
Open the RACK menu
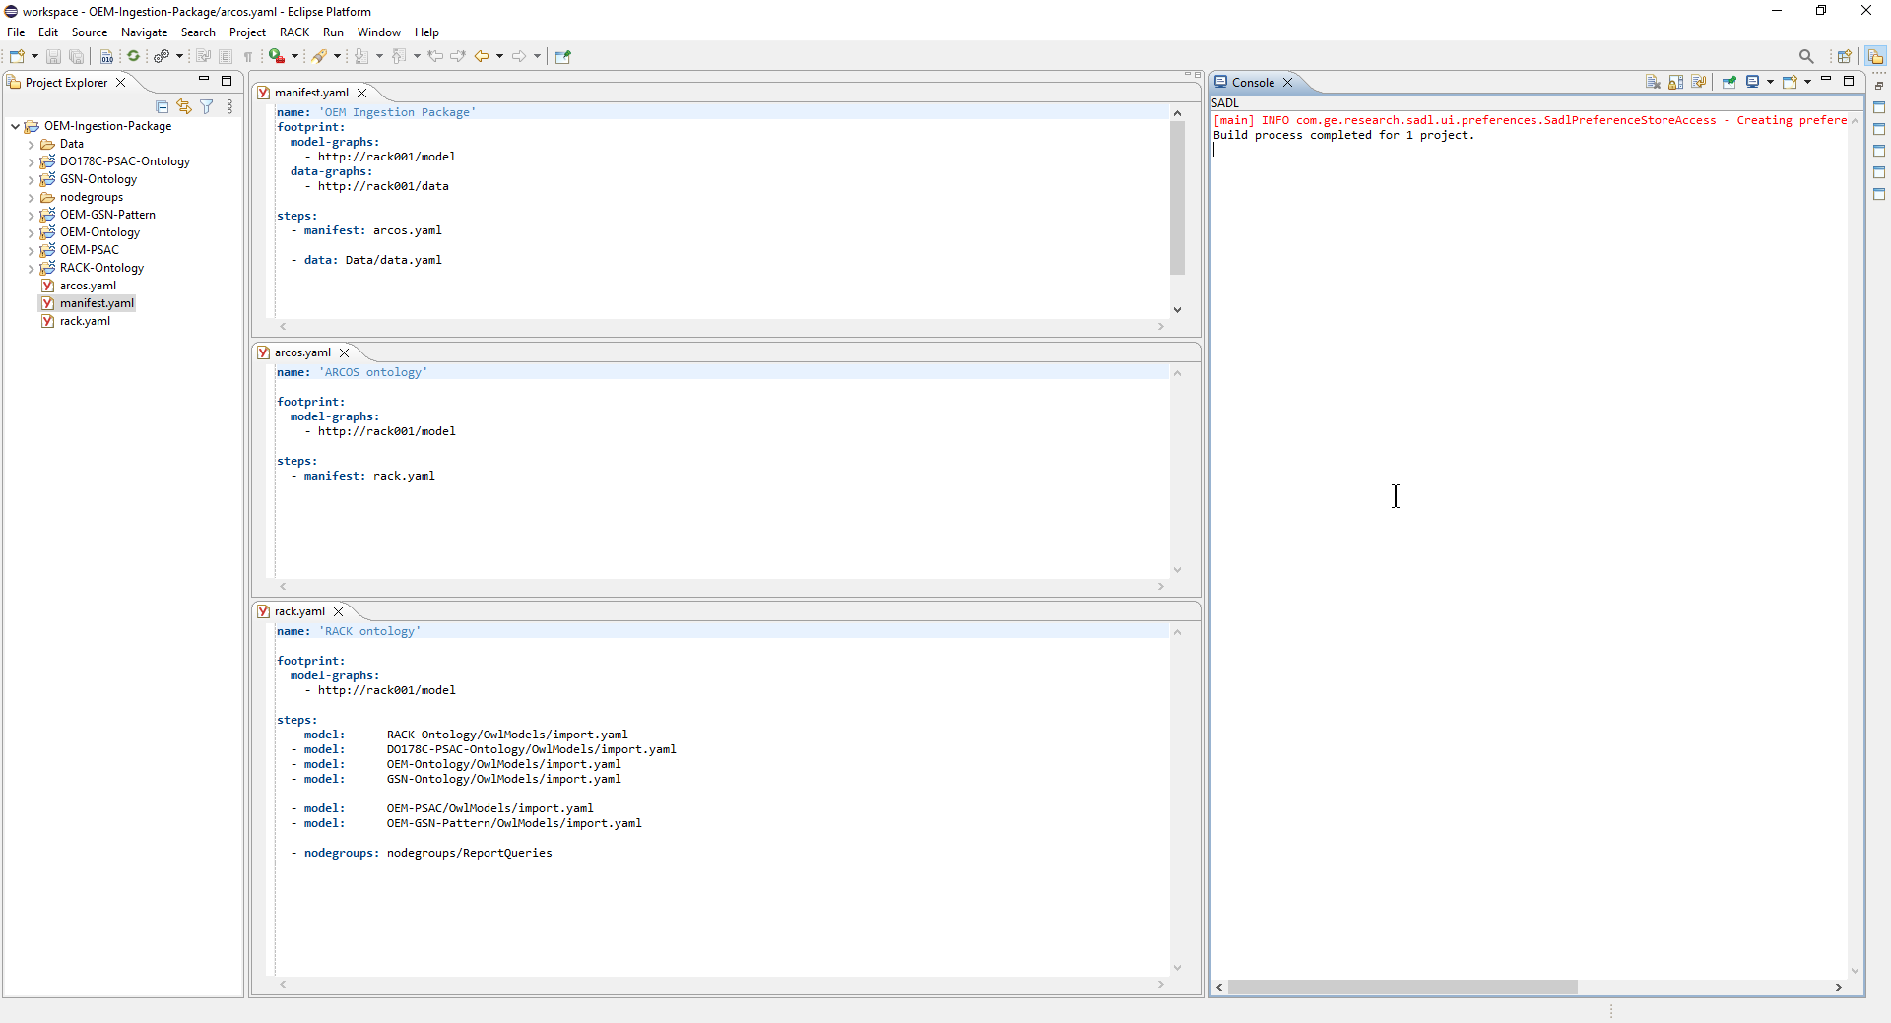[x=294, y=32]
